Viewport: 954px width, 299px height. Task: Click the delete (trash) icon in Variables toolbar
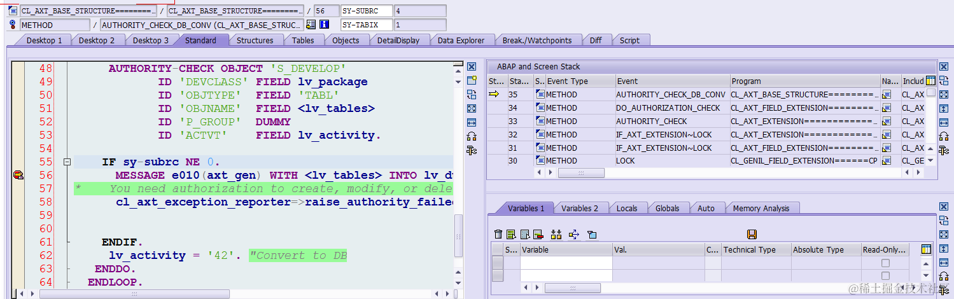point(498,235)
